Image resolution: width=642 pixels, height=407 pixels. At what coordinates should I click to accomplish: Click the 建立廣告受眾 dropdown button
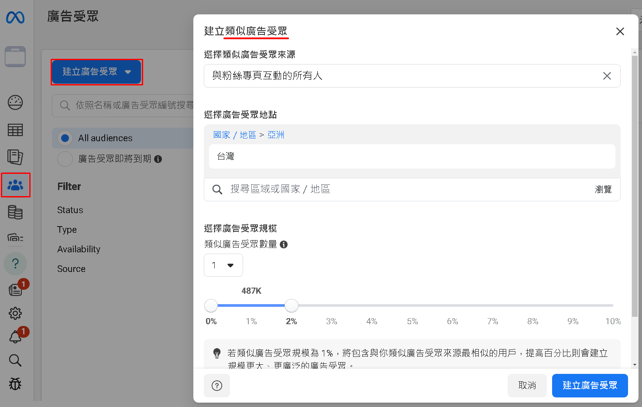point(96,72)
